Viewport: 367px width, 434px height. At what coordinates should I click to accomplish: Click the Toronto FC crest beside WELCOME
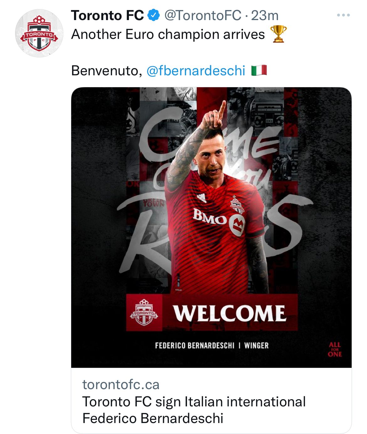(144, 313)
